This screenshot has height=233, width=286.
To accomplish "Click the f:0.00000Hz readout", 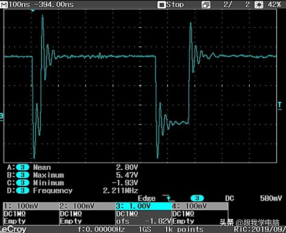I will [101, 229].
